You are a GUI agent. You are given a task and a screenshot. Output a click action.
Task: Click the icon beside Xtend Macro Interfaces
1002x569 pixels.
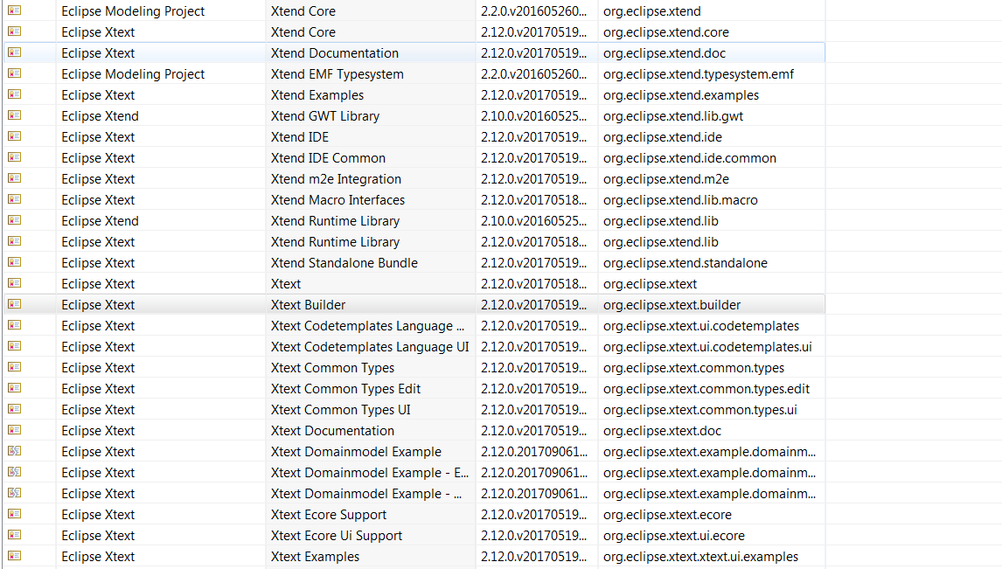coord(14,199)
